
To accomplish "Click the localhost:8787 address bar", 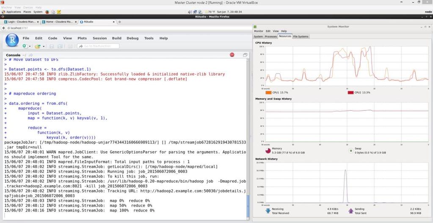I will click(x=128, y=28).
